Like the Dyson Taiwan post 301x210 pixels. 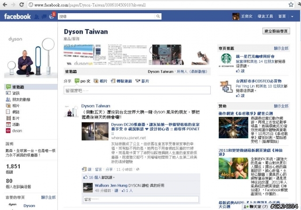click(89, 169)
